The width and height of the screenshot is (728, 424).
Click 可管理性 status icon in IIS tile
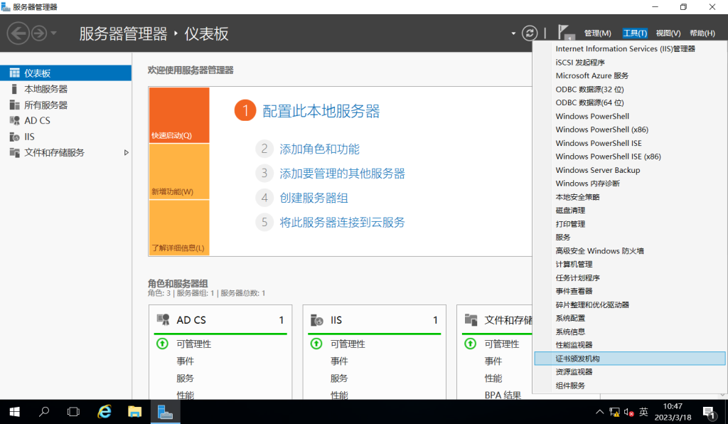click(316, 344)
